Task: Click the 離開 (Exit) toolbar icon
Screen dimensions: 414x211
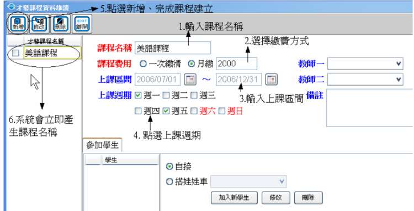Action: click(82, 24)
